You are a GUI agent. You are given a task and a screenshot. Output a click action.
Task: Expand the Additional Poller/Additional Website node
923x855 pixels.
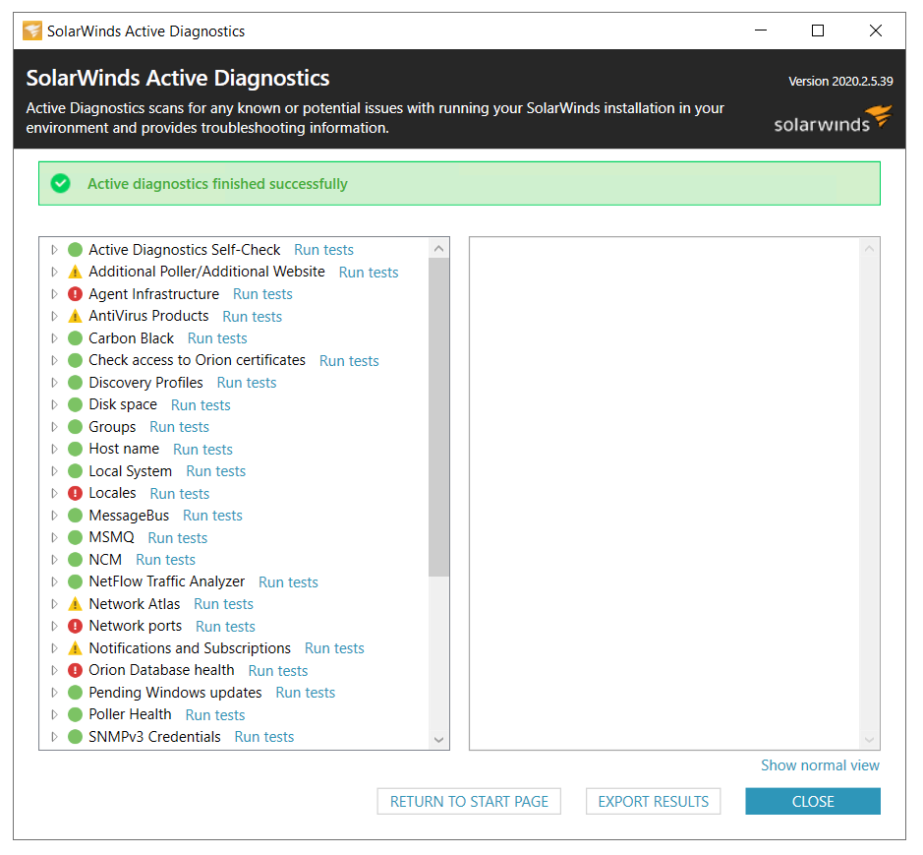(54, 273)
